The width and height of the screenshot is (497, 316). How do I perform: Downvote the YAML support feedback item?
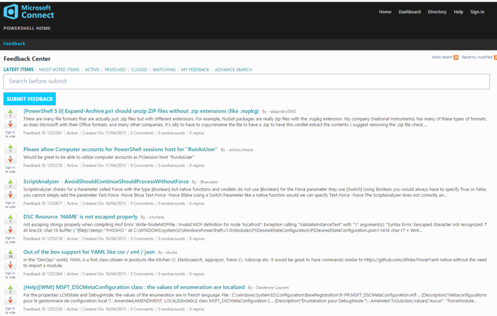(11, 266)
